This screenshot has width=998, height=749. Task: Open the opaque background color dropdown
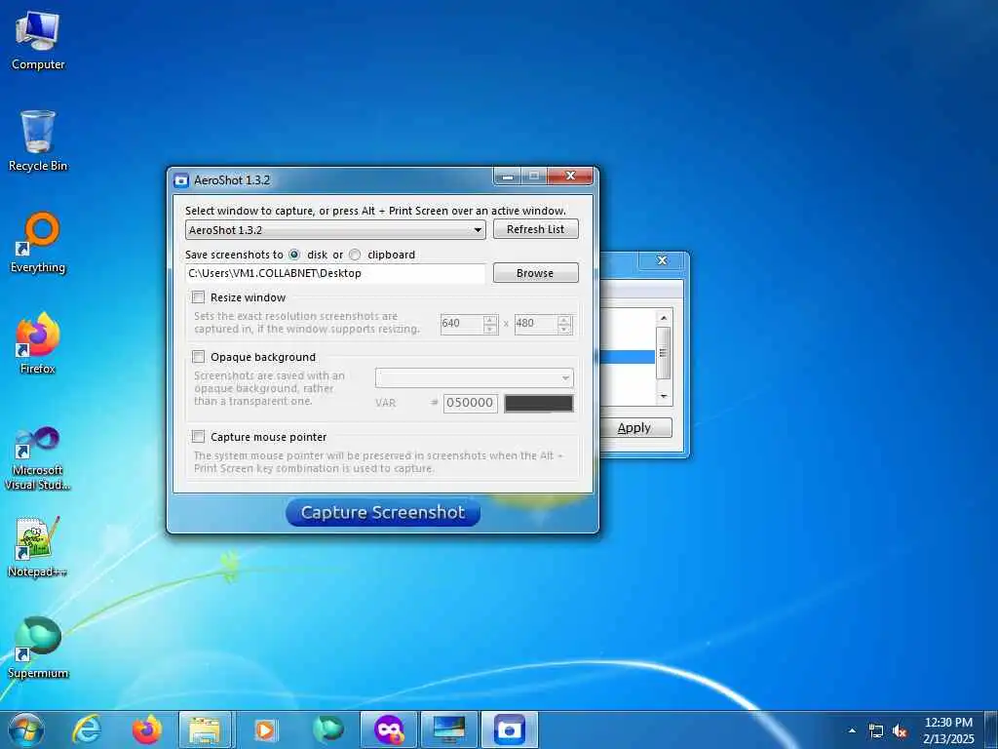tap(475, 377)
